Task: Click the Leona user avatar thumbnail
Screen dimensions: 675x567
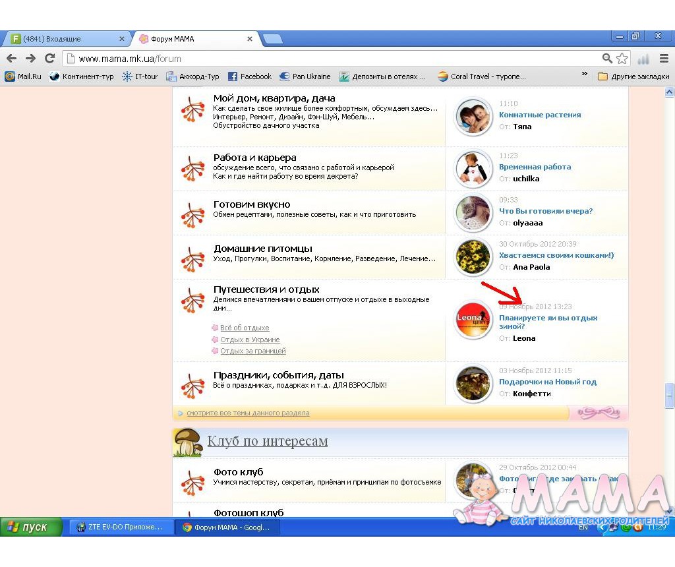Action: coord(473,319)
